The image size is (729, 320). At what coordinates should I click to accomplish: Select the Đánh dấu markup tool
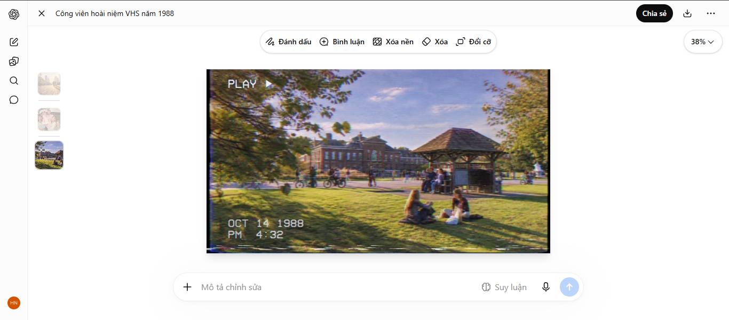click(x=289, y=42)
